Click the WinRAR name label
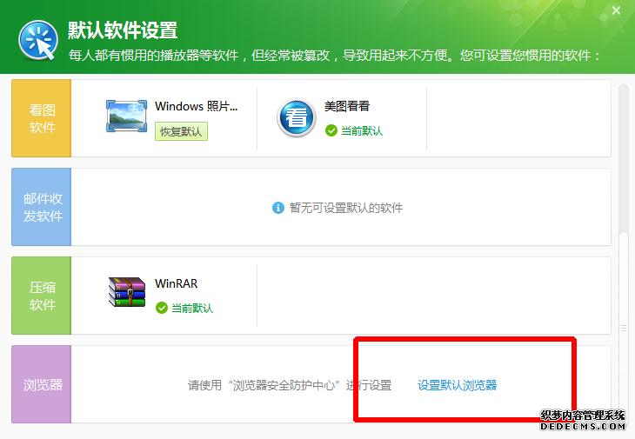 (176, 283)
